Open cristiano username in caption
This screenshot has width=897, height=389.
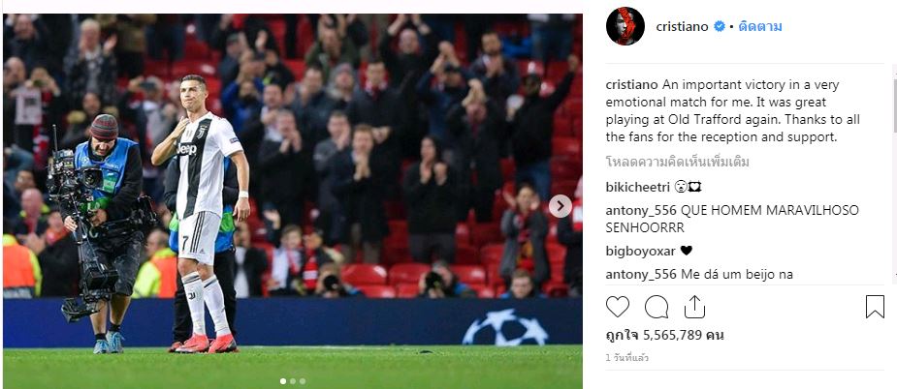pyautogui.click(x=632, y=86)
